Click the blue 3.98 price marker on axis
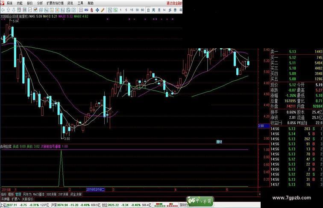 264,126
